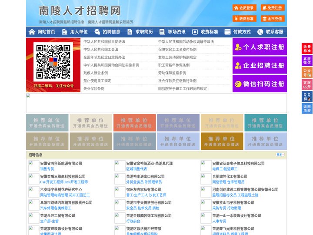Click the phone icon beside 联系客服
Viewport: 313px width, 235px height.
[x=260, y=32]
